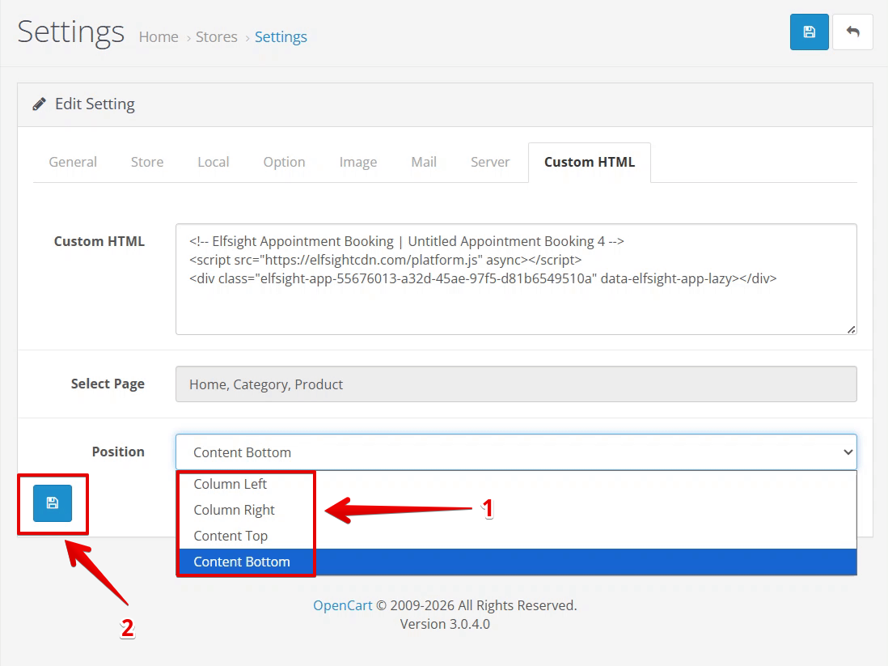The height and width of the screenshot is (666, 888).
Task: Click the back arrow icon at top right
Action: [x=852, y=32]
